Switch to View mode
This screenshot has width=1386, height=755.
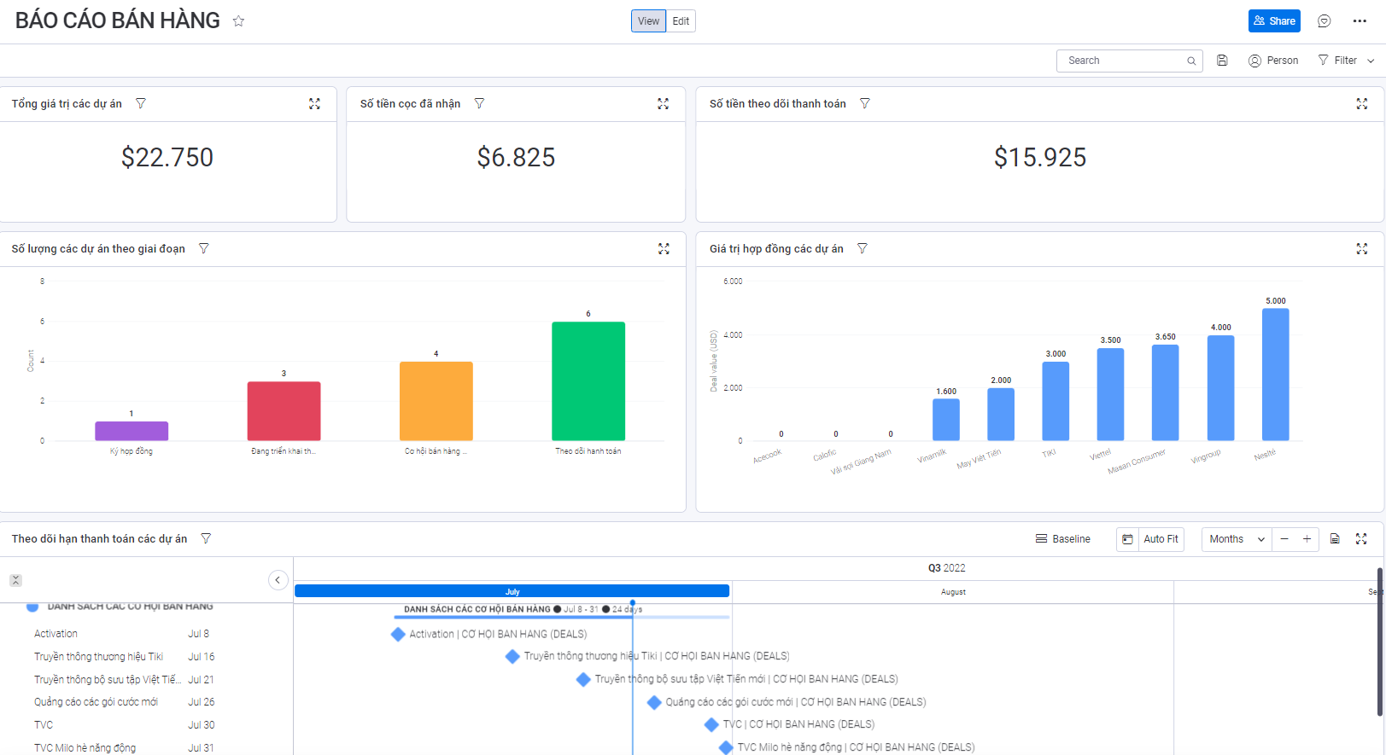[x=648, y=21]
